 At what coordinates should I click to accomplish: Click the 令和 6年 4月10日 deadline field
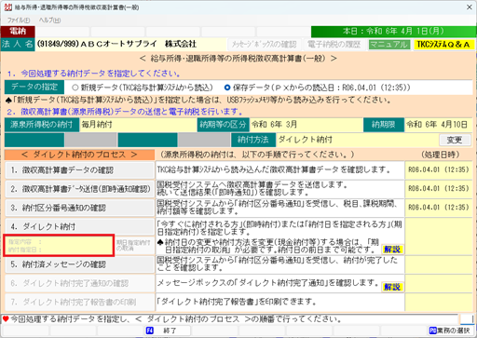[x=438, y=125]
